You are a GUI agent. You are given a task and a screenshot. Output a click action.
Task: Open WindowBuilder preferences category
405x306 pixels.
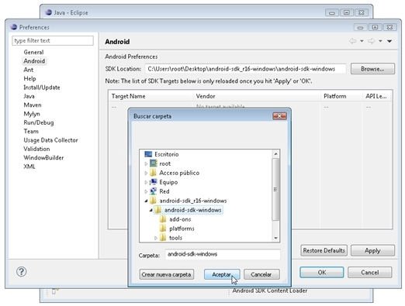tap(43, 157)
